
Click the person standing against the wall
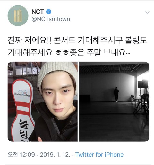(x=116, y=94)
